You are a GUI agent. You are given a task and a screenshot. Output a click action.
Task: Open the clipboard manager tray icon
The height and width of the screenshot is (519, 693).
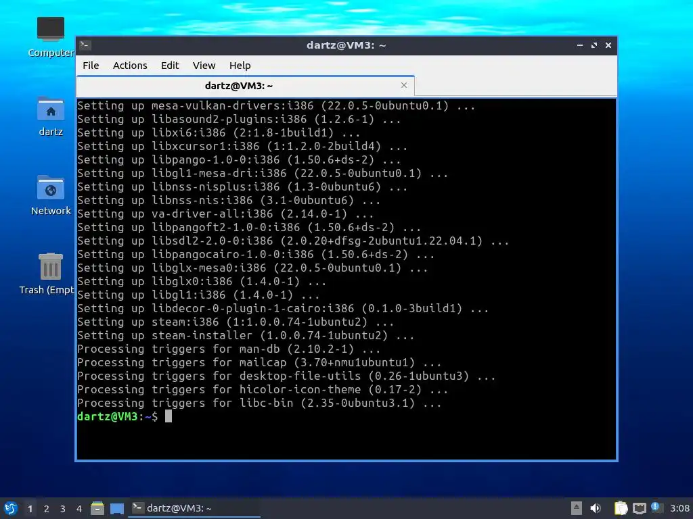621,508
